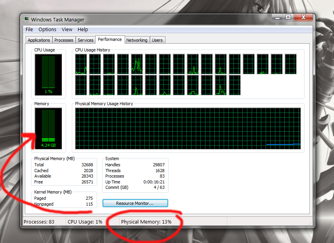Switch to the Applications tab

pyautogui.click(x=39, y=40)
